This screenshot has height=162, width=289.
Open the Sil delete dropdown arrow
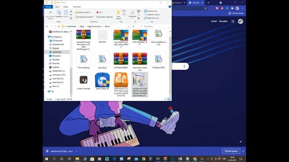(x=103, y=12)
